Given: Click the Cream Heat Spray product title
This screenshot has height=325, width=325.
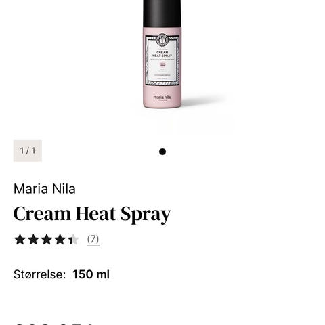Looking at the screenshot, I should pyautogui.click(x=92, y=214).
